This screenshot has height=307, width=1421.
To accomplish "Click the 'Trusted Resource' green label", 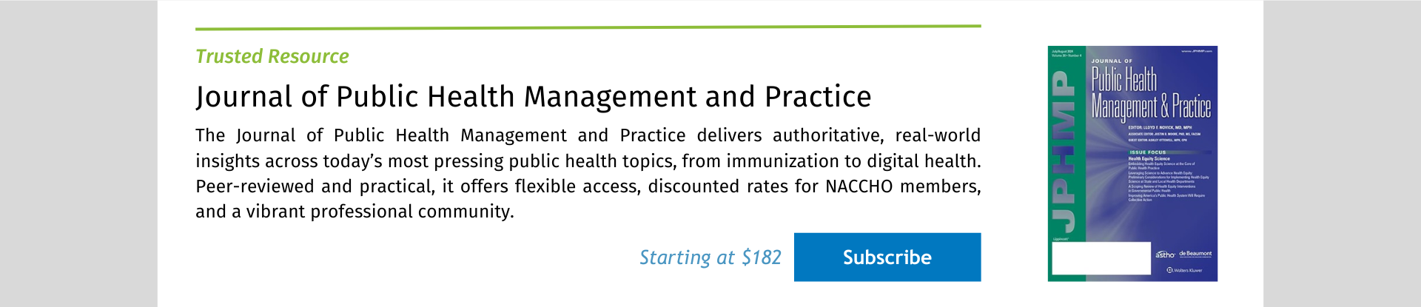I will [272, 57].
